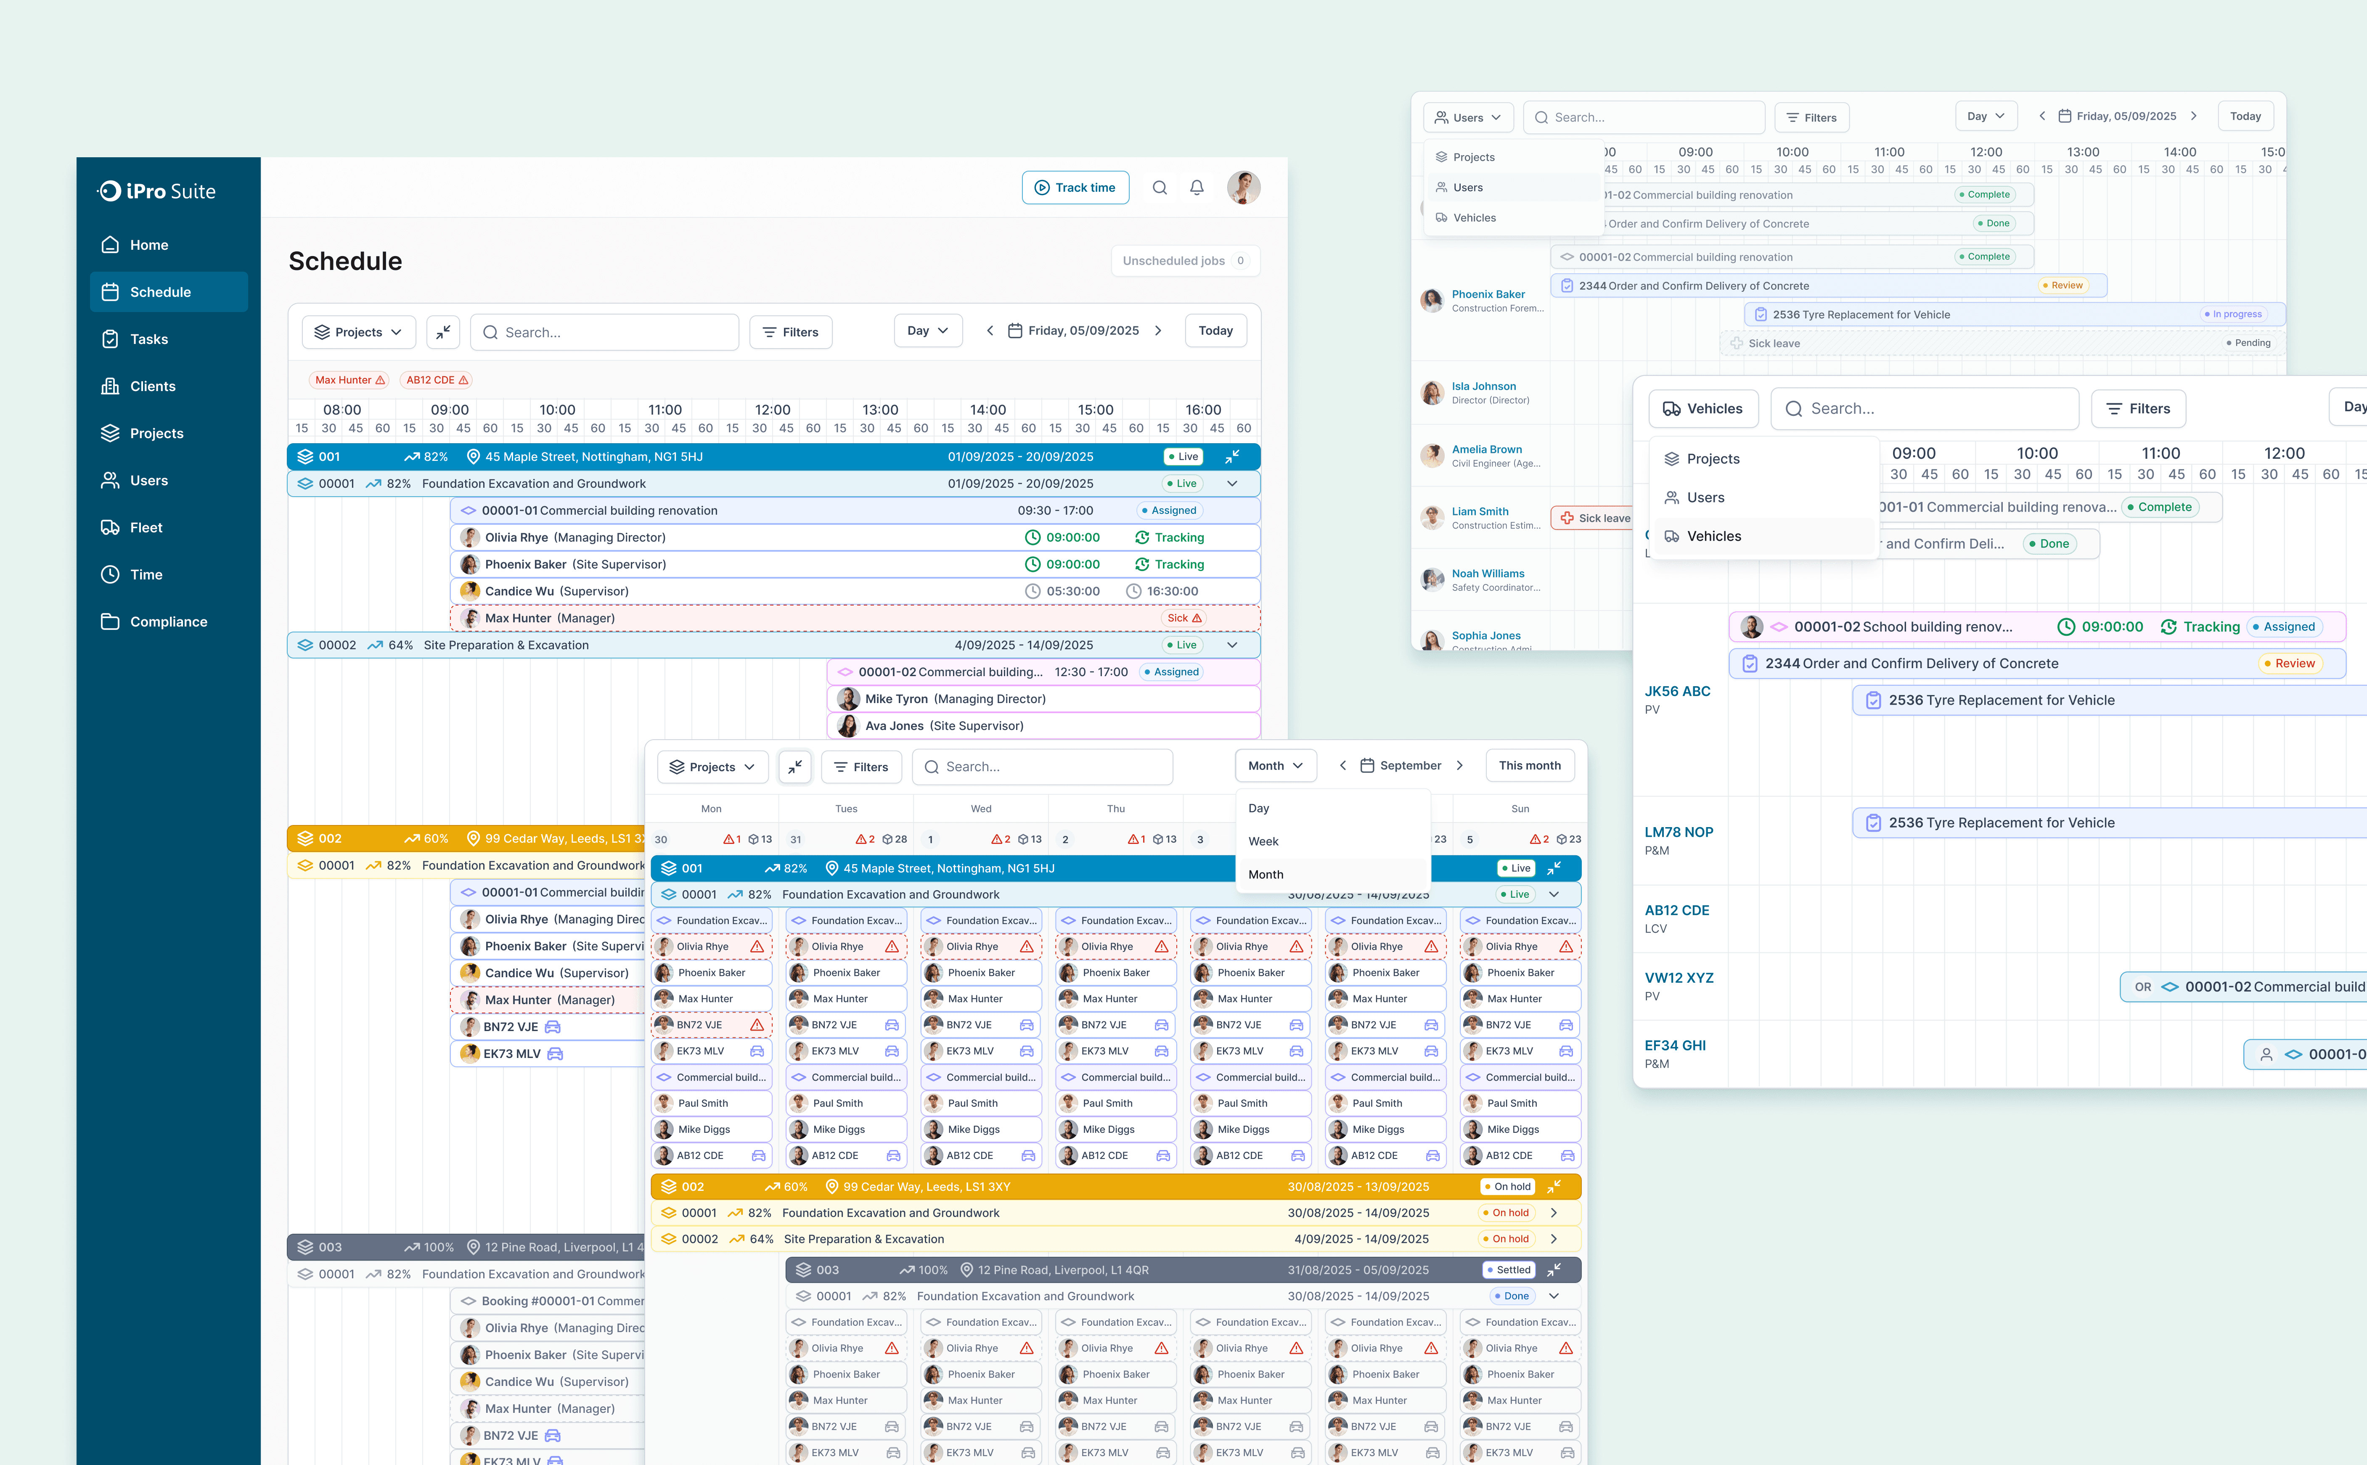Open Fleet from the sidebar
2367x1465 pixels.
tap(146, 527)
